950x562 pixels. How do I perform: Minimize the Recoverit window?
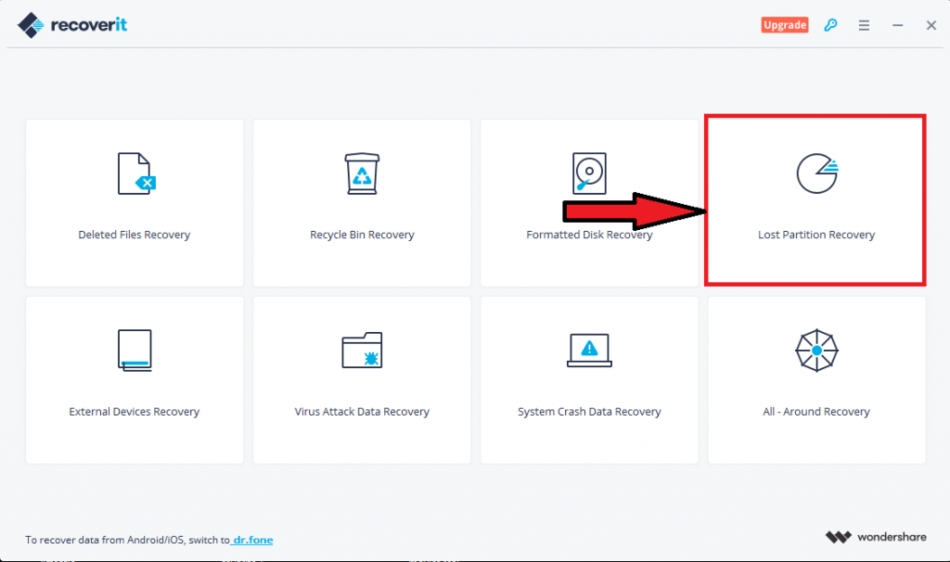tap(897, 25)
